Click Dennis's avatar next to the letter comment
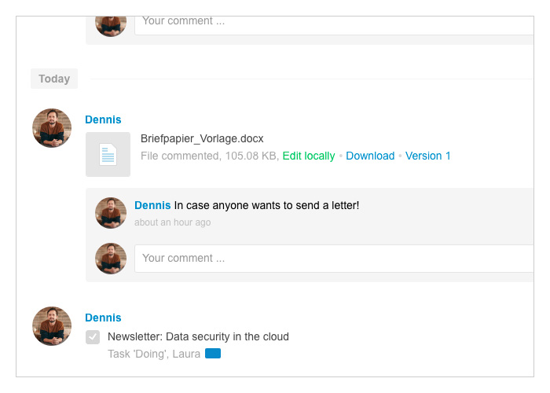550x393 pixels. [x=111, y=213]
